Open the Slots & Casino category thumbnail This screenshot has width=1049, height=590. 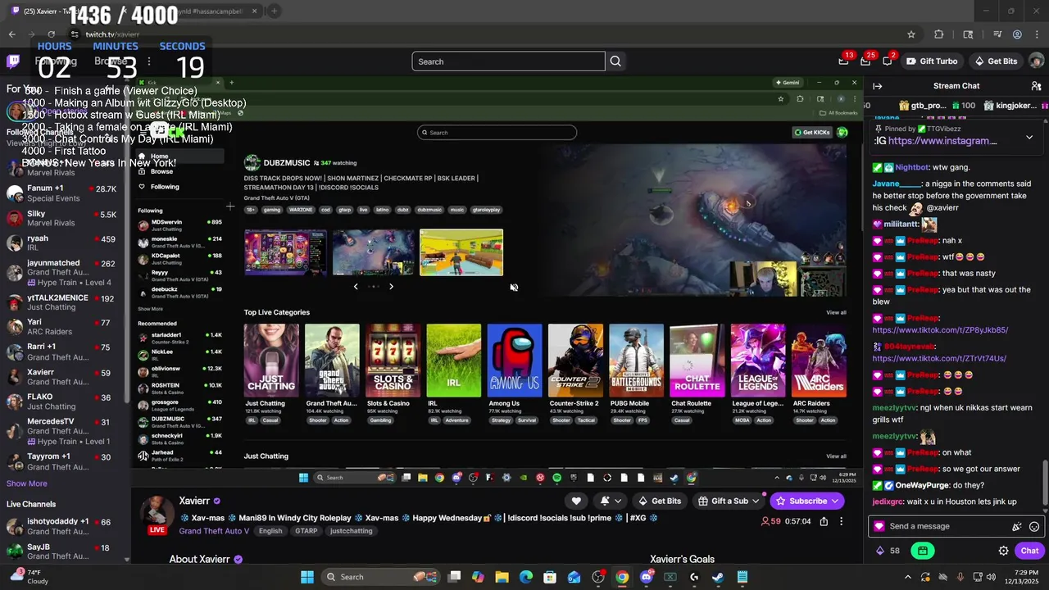point(393,361)
